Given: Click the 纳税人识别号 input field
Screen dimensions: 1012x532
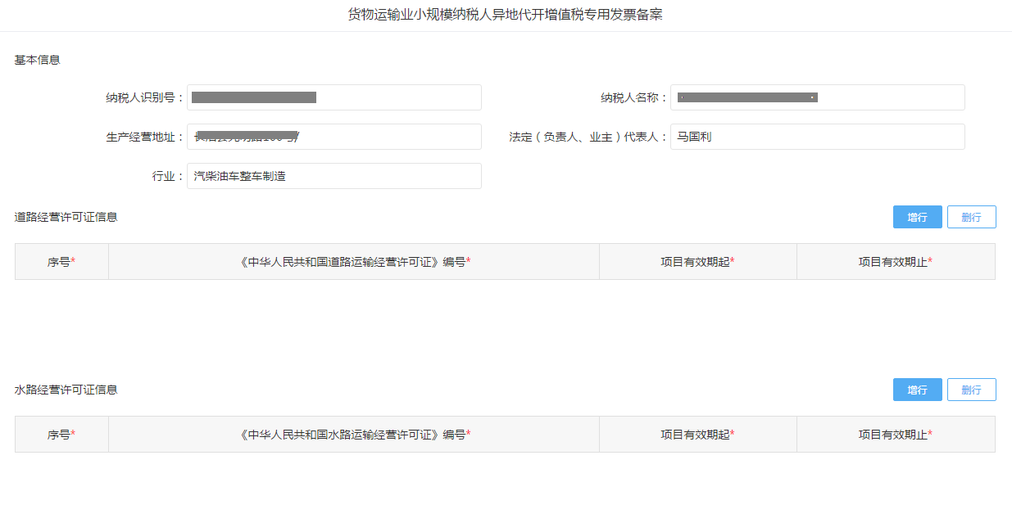Looking at the screenshot, I should tap(334, 97).
